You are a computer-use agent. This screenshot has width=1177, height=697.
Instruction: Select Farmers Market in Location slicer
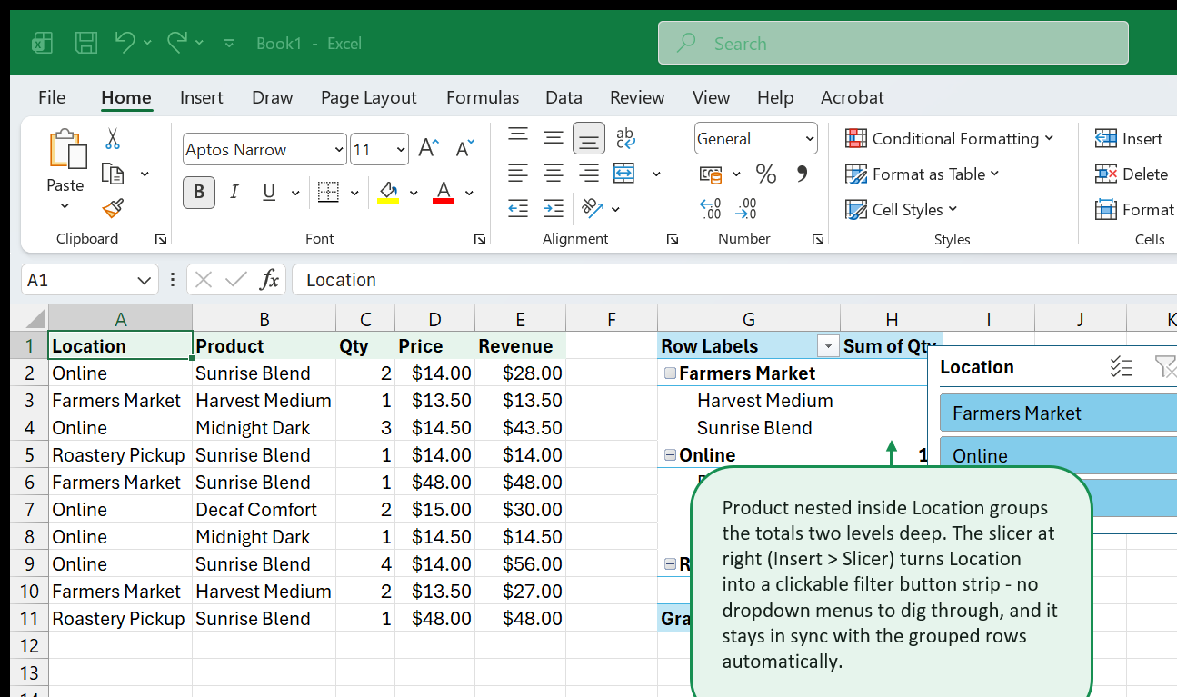1058,413
